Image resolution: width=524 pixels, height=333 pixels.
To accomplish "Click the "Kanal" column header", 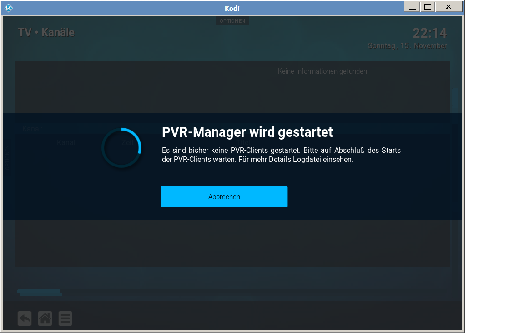I will coord(66,143).
